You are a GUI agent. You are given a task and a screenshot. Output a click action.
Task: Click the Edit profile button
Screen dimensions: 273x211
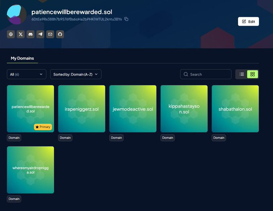coord(249,21)
